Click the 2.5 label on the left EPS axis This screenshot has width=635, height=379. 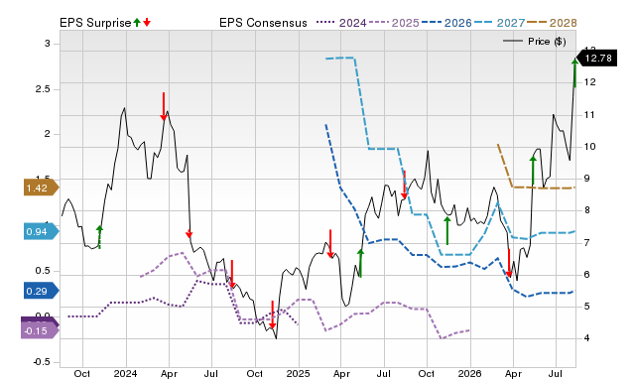tap(43, 88)
